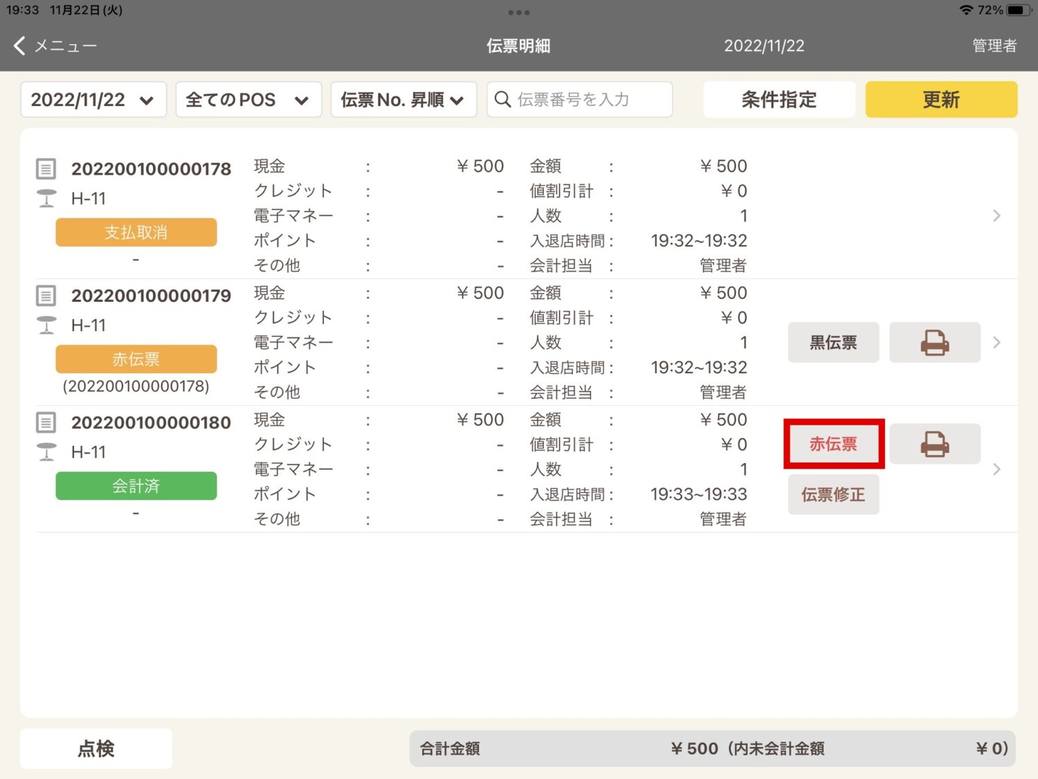Click slip number 202200100000178
This screenshot has height=779, width=1038.
[151, 169]
